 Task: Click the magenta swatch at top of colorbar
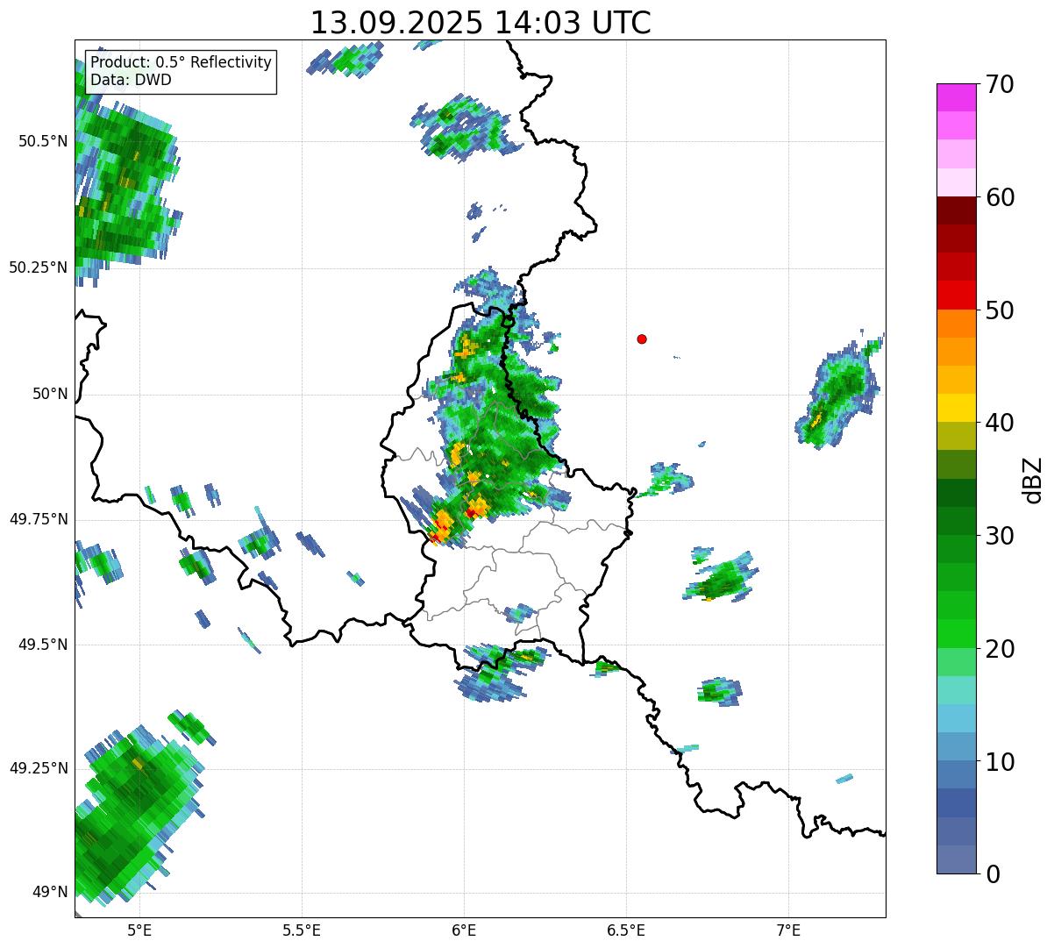(x=955, y=97)
